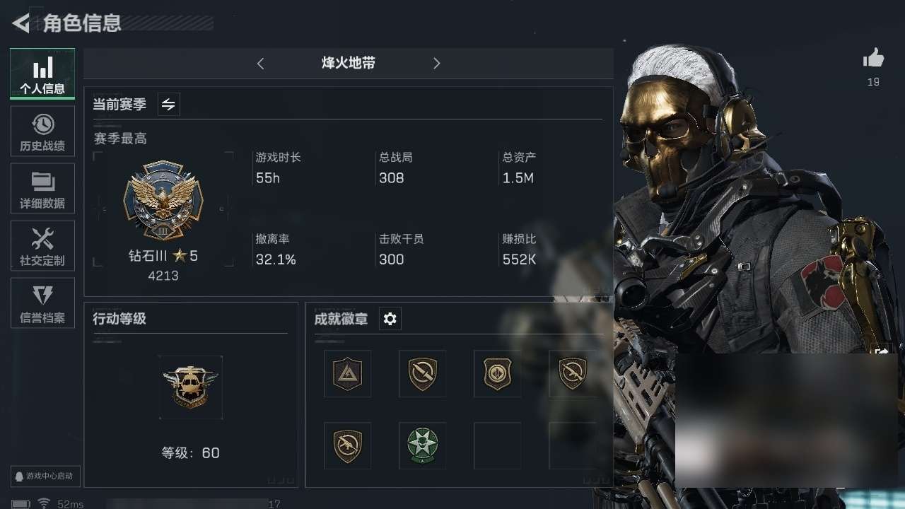Screen dimensions: 905x509
Task: Select the shield-emblem achievement badge in the top row
Action: coord(497,373)
